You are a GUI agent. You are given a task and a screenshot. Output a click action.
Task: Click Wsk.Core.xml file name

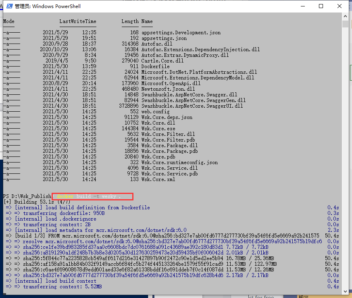click(158, 179)
